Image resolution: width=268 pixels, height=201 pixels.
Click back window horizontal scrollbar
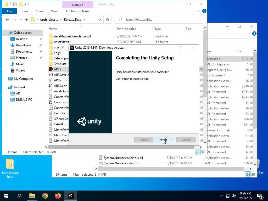coord(171,169)
